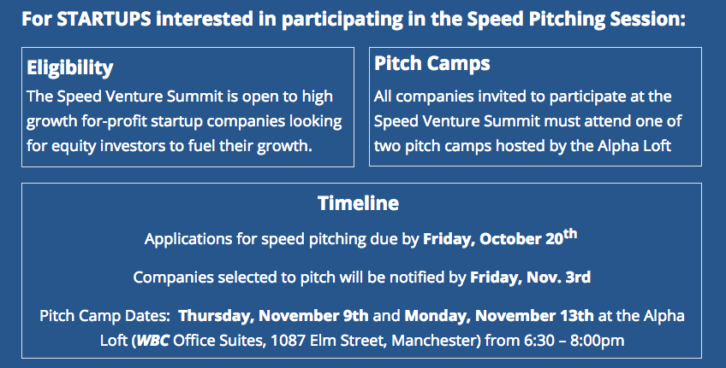Click the Speed Pitching Session heading
Screen dimensions: 726x368
click(354, 20)
